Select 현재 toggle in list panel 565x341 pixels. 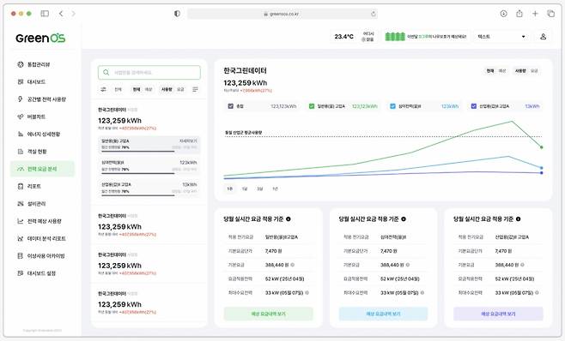pos(137,89)
